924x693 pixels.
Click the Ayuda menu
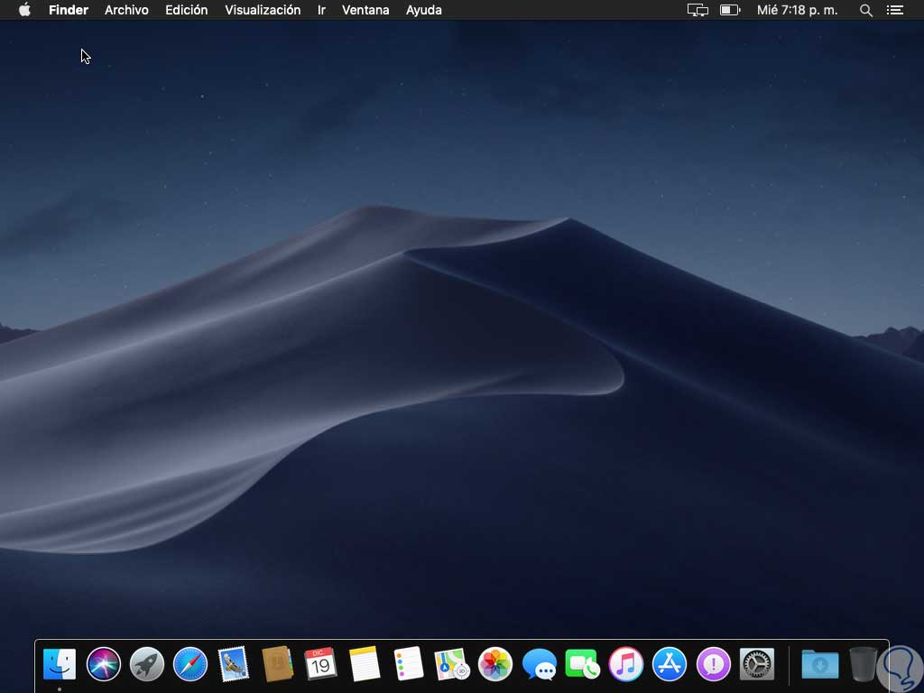[x=424, y=10]
